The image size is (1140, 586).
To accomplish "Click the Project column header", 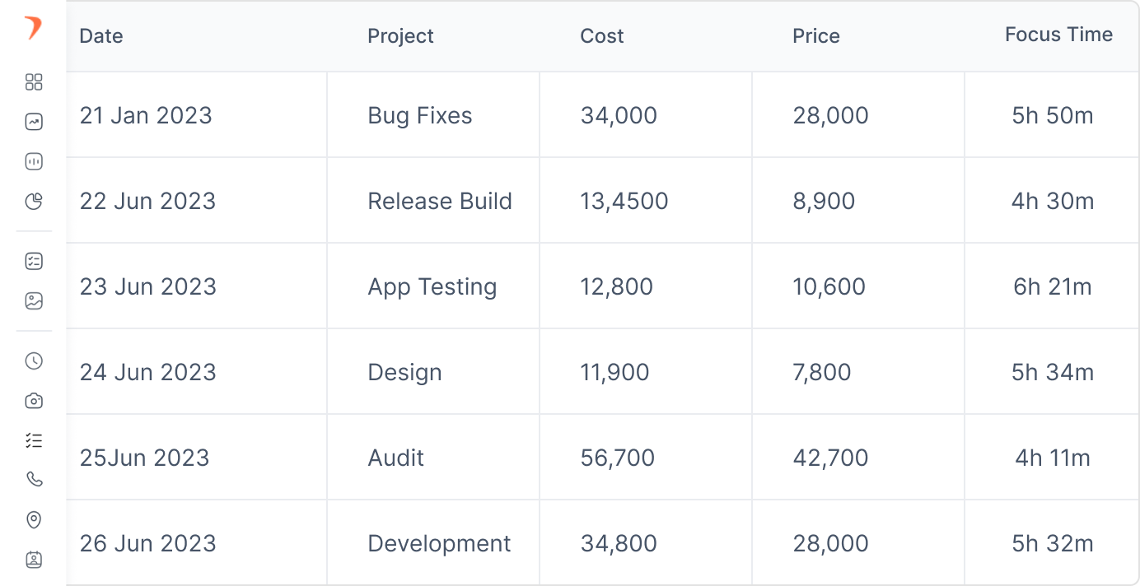I will (x=400, y=36).
